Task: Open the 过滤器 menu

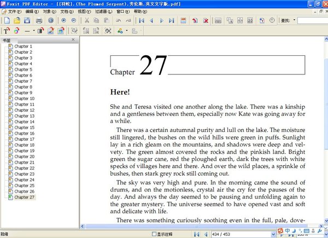Action: pyautogui.click(x=103, y=11)
